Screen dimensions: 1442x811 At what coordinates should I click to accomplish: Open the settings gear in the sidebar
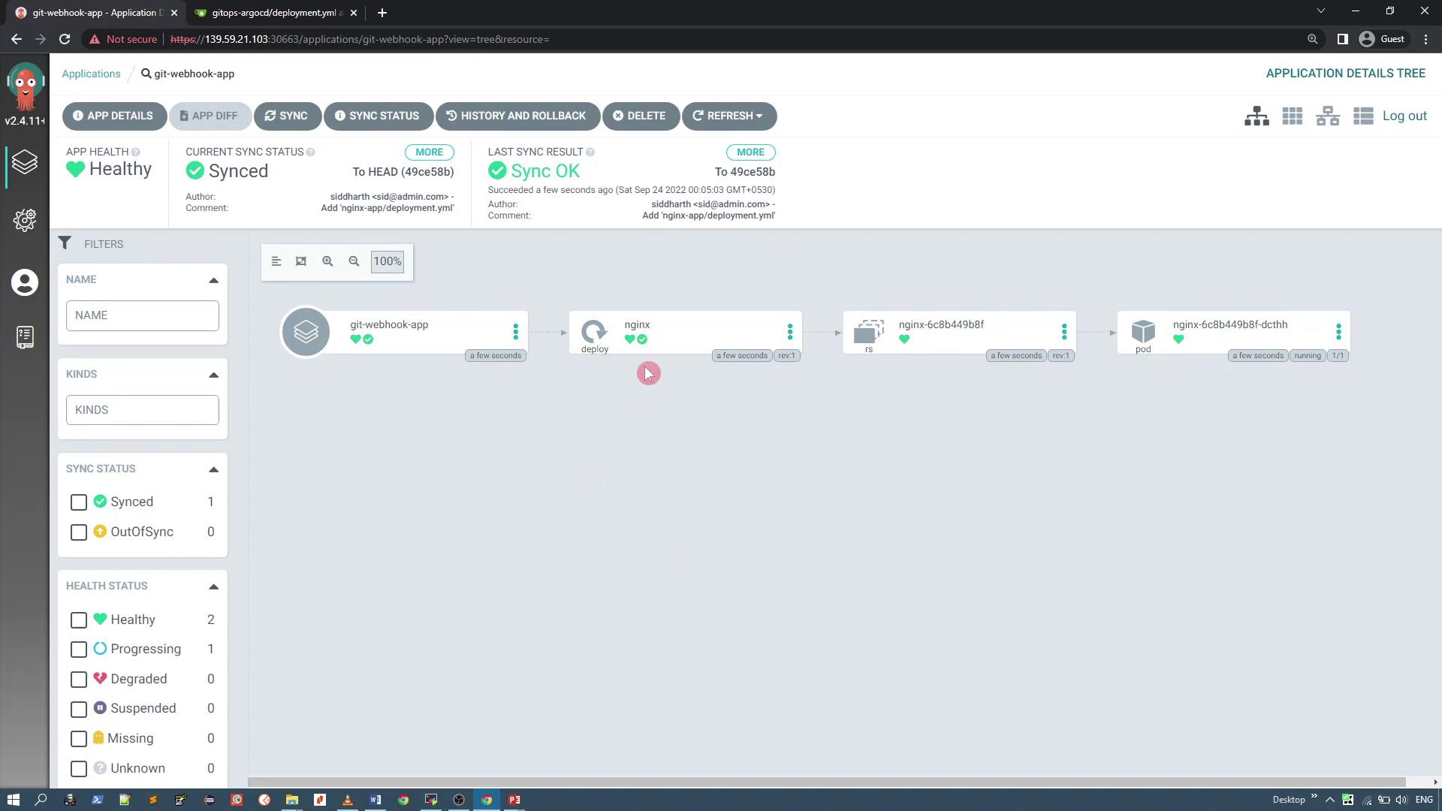pyautogui.click(x=25, y=220)
